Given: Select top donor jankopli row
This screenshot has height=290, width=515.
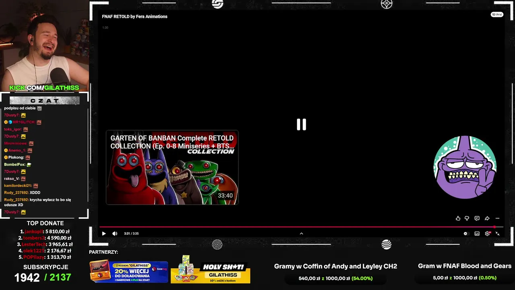Looking at the screenshot, I should 45,232.
